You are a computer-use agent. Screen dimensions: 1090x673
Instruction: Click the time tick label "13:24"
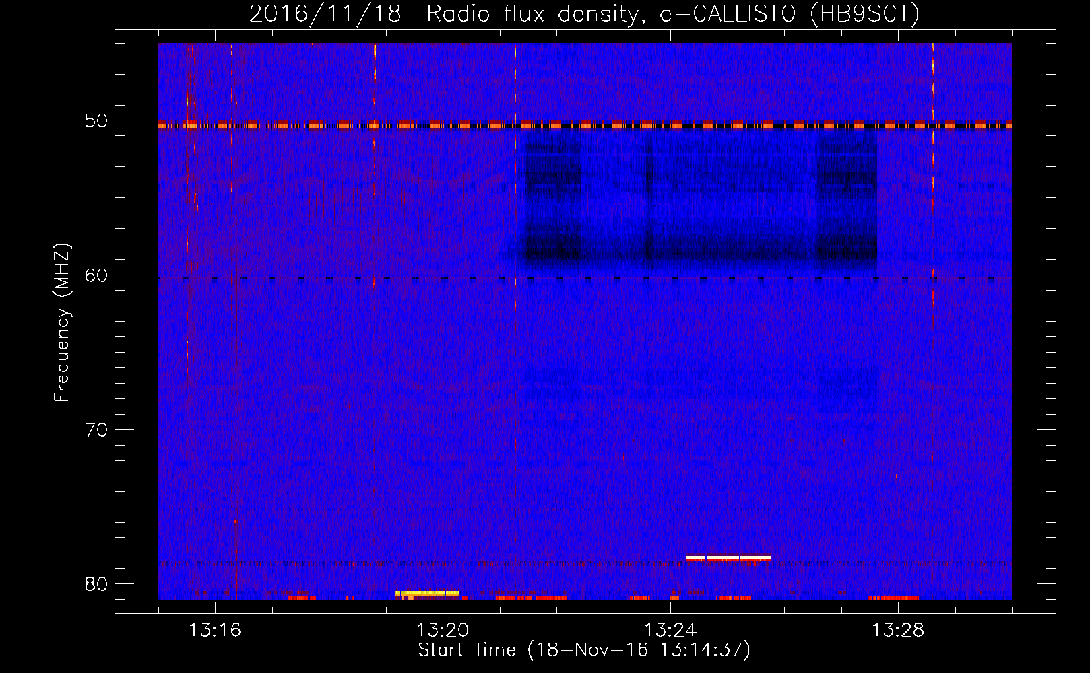pos(670,631)
